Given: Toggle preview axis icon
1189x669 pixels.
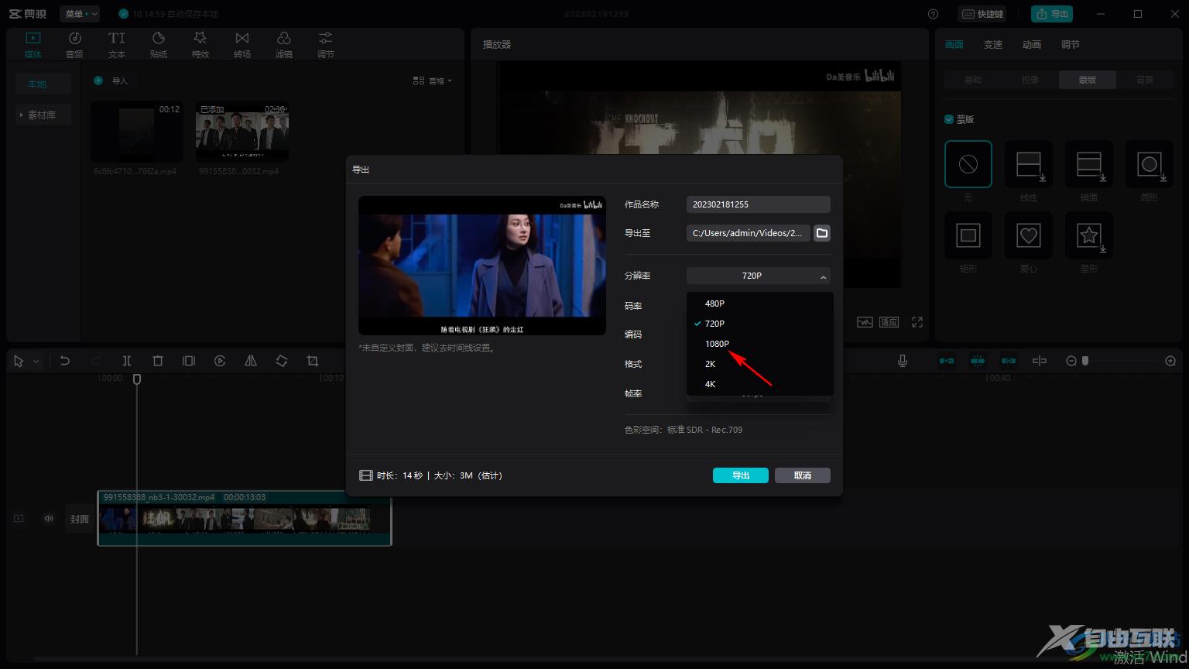Looking at the screenshot, I should pos(1040,361).
